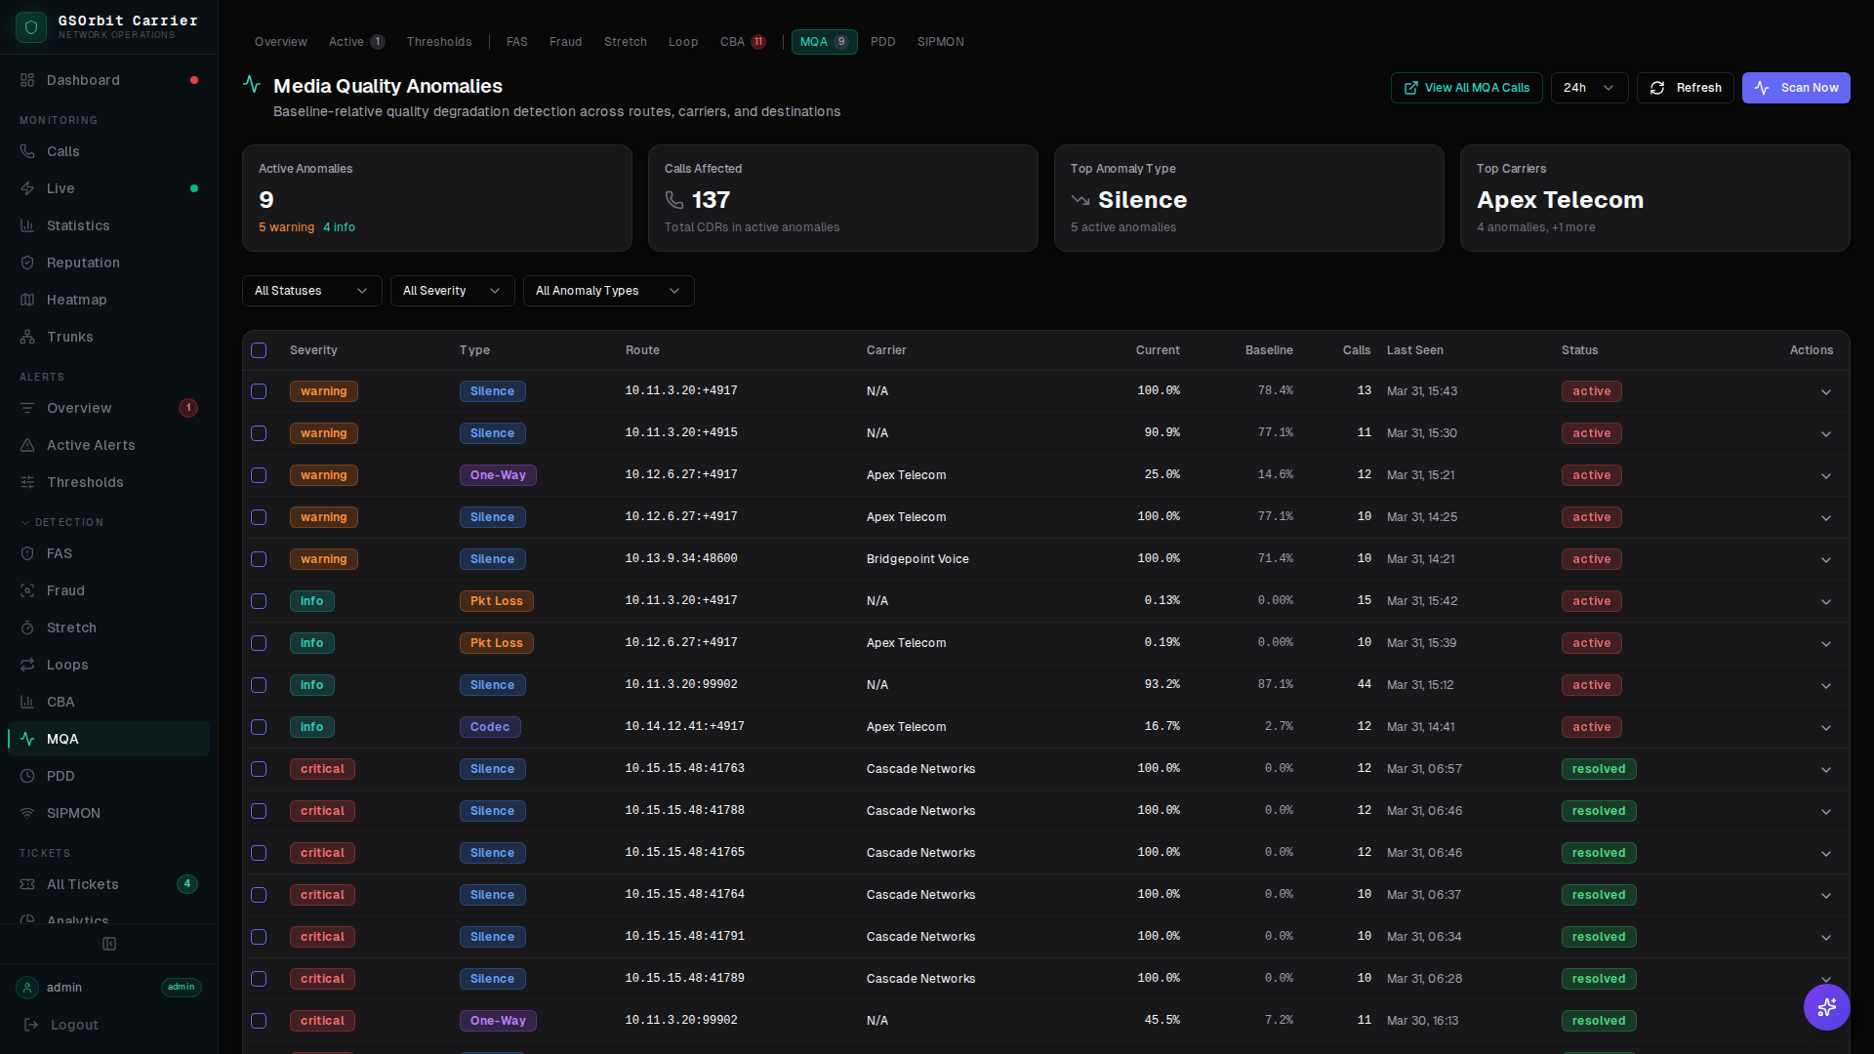Image resolution: width=1874 pixels, height=1054 pixels.
Task: Open All Tickets in the sidebar
Action: click(83, 884)
